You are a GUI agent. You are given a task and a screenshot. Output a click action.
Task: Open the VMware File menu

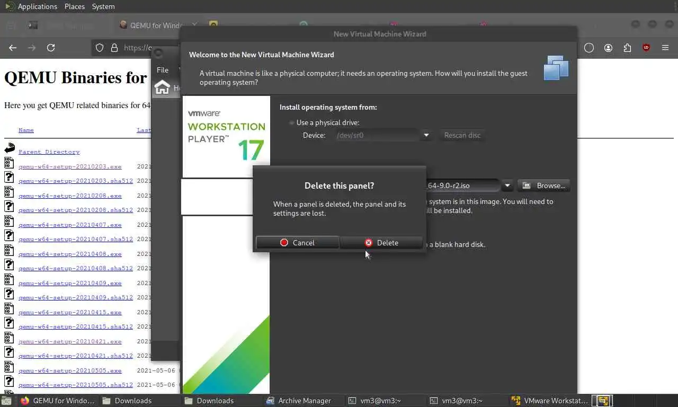point(163,70)
